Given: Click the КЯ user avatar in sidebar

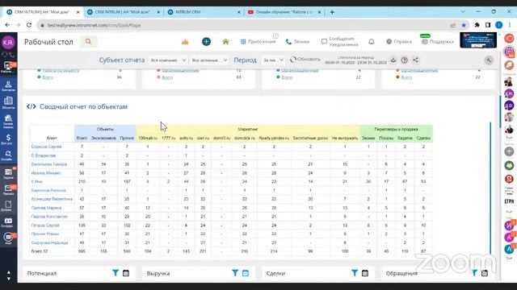Looking at the screenshot, I should click(8, 42).
